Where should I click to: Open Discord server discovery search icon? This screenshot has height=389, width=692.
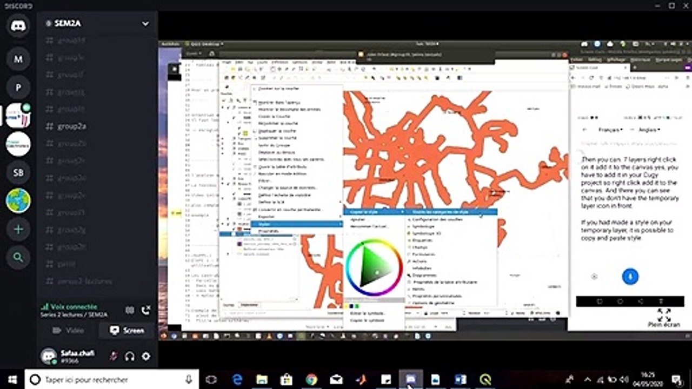point(18,258)
